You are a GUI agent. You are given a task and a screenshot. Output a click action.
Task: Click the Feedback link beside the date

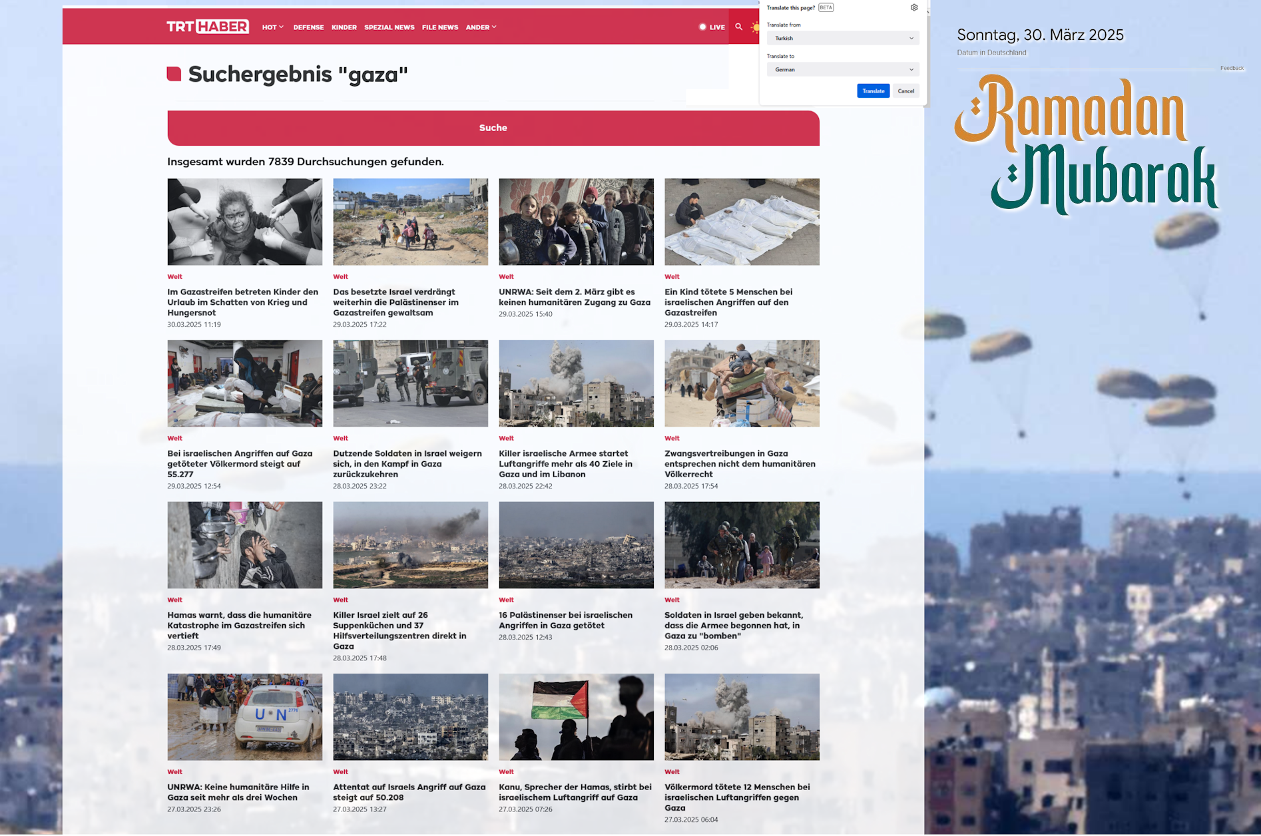click(1232, 68)
